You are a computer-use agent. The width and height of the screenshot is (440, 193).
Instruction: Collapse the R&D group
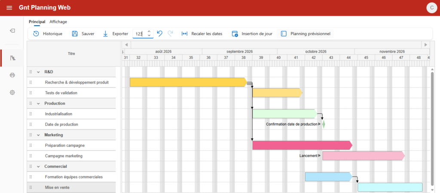point(38,72)
